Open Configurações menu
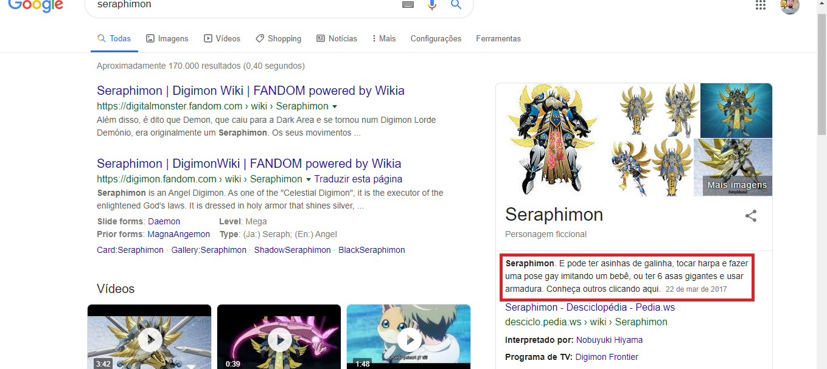 pos(436,38)
